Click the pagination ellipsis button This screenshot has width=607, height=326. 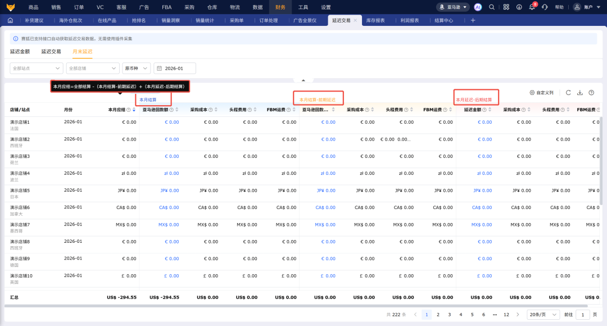[495, 314]
